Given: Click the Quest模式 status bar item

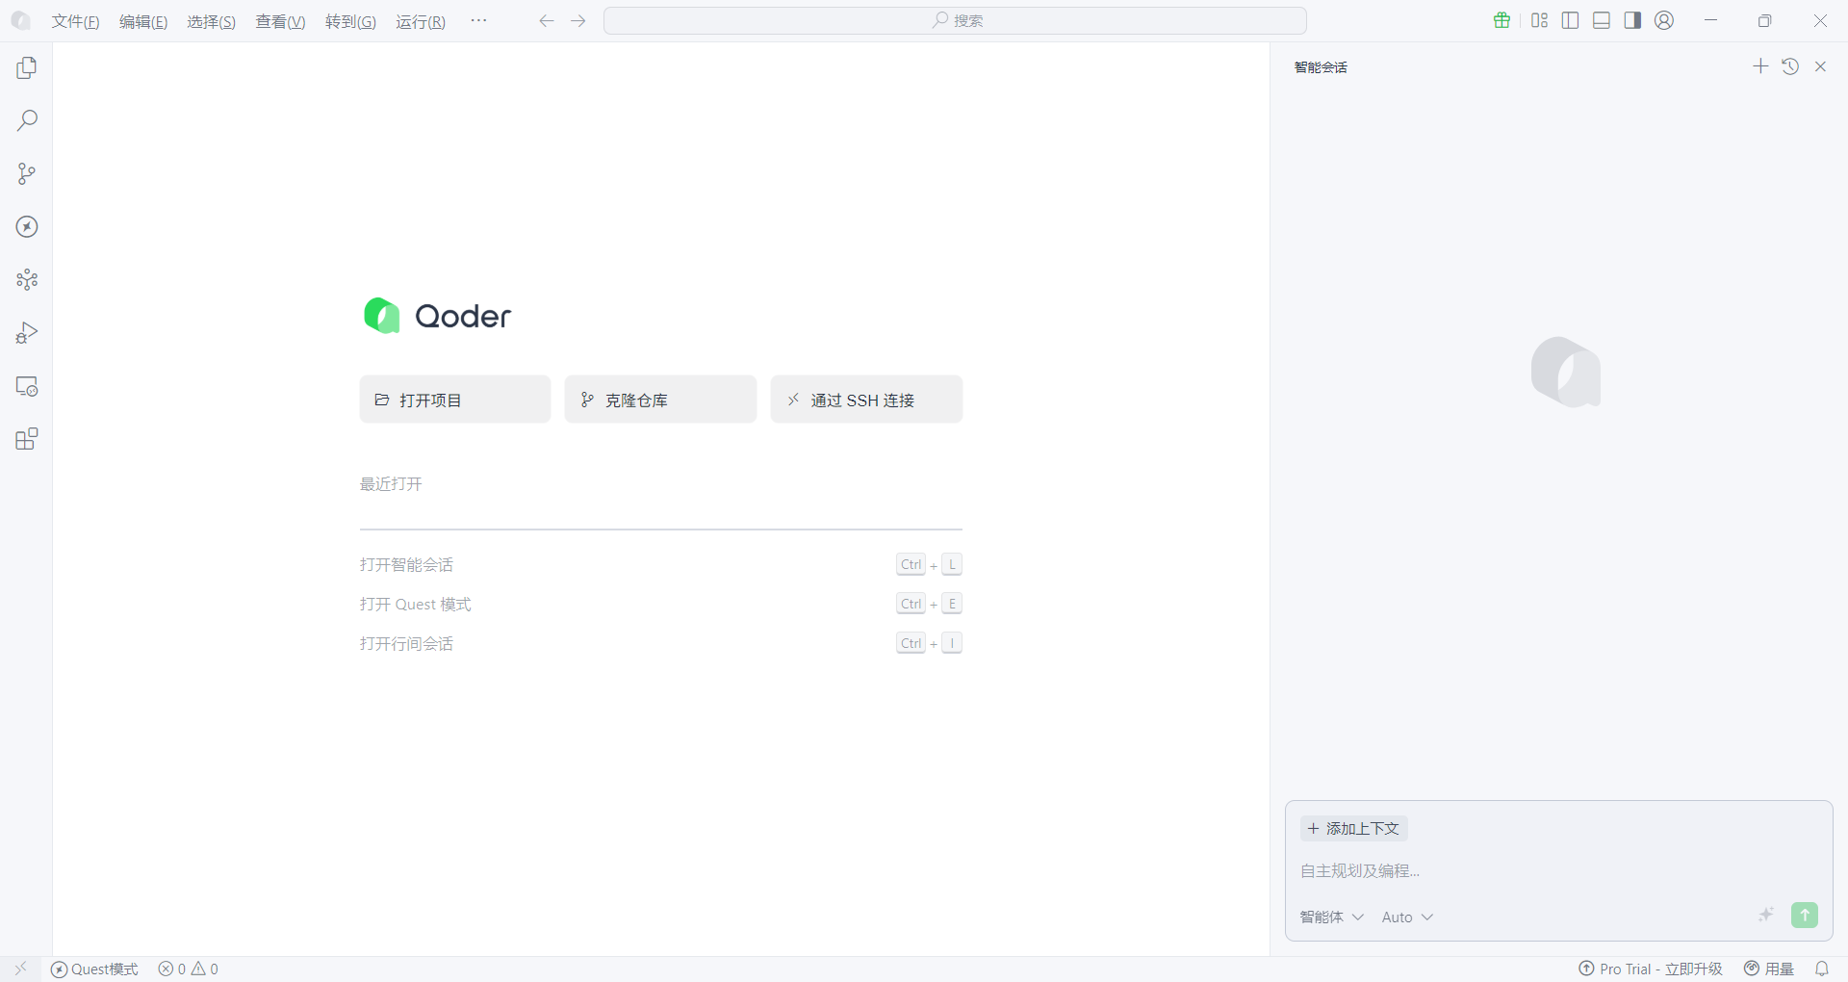Looking at the screenshot, I should click(x=94, y=969).
